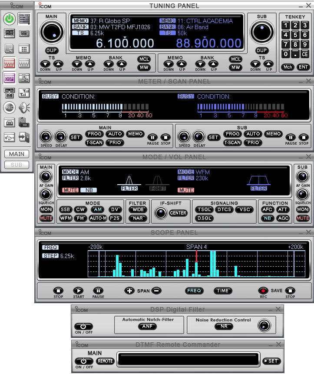Open the DSP panel from sidebar
Image resolution: width=314 pixels, height=374 pixels.
coord(10,78)
